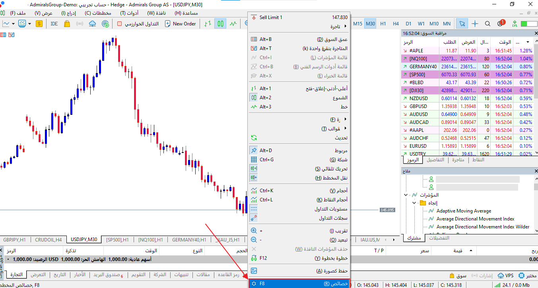Click the one-click trading mini icon above chart
Screen dimensions: 538x288
(x=11, y=35)
